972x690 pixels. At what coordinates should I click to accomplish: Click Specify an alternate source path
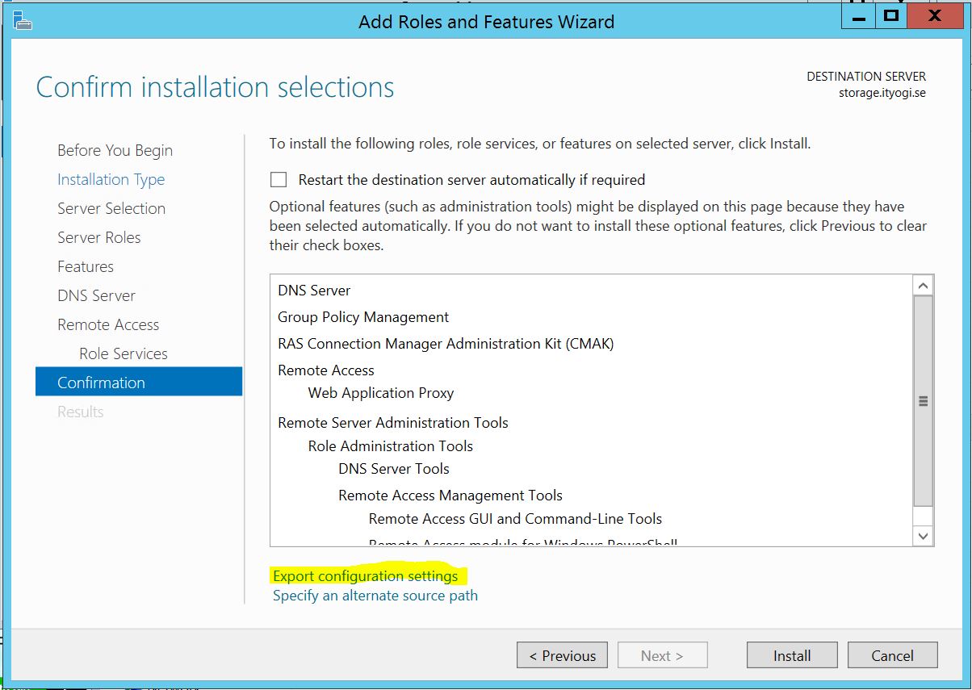pos(375,596)
